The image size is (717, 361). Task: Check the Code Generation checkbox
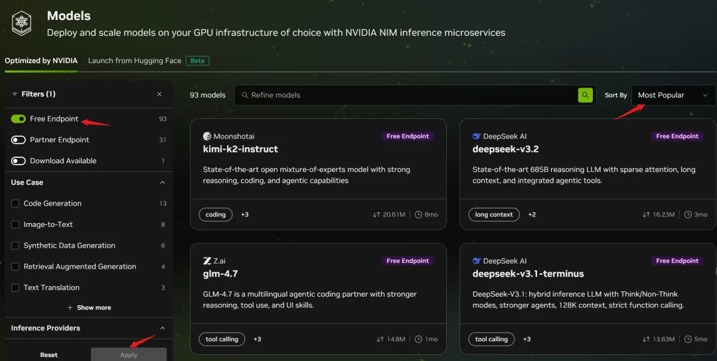pos(15,204)
